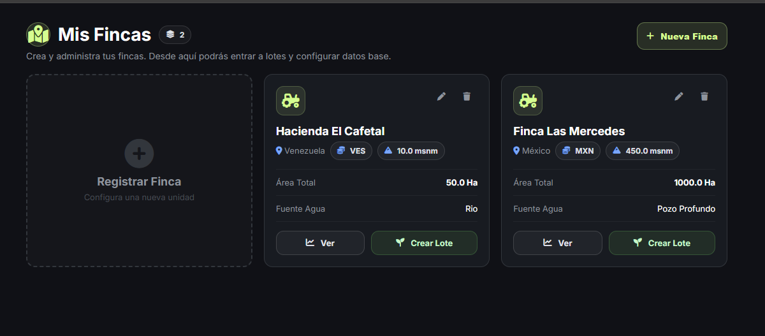The width and height of the screenshot is (765, 336).
Task: Click the Mis Fincas map pin icon
Action: click(x=38, y=34)
